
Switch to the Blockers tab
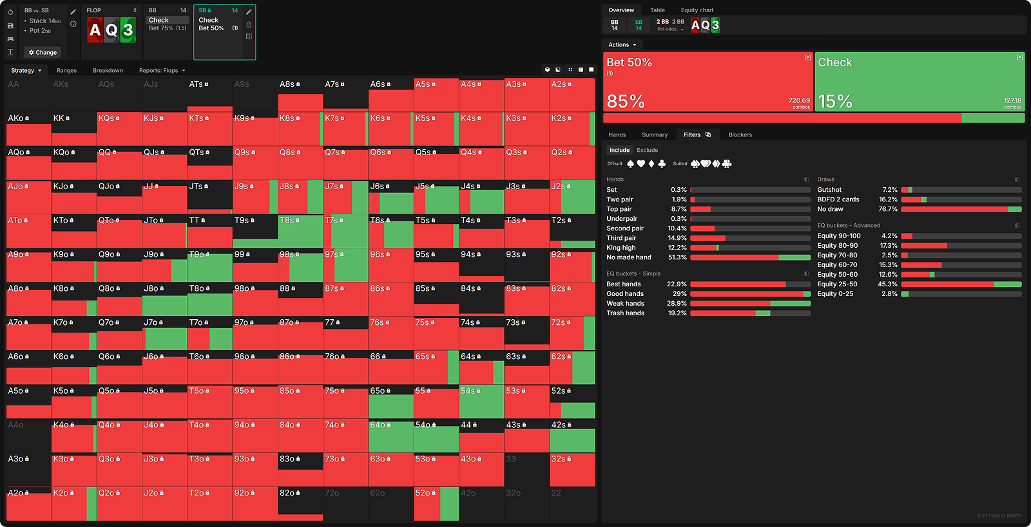(740, 135)
